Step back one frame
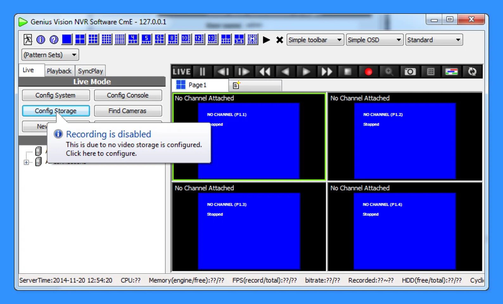503x304 pixels. point(223,72)
